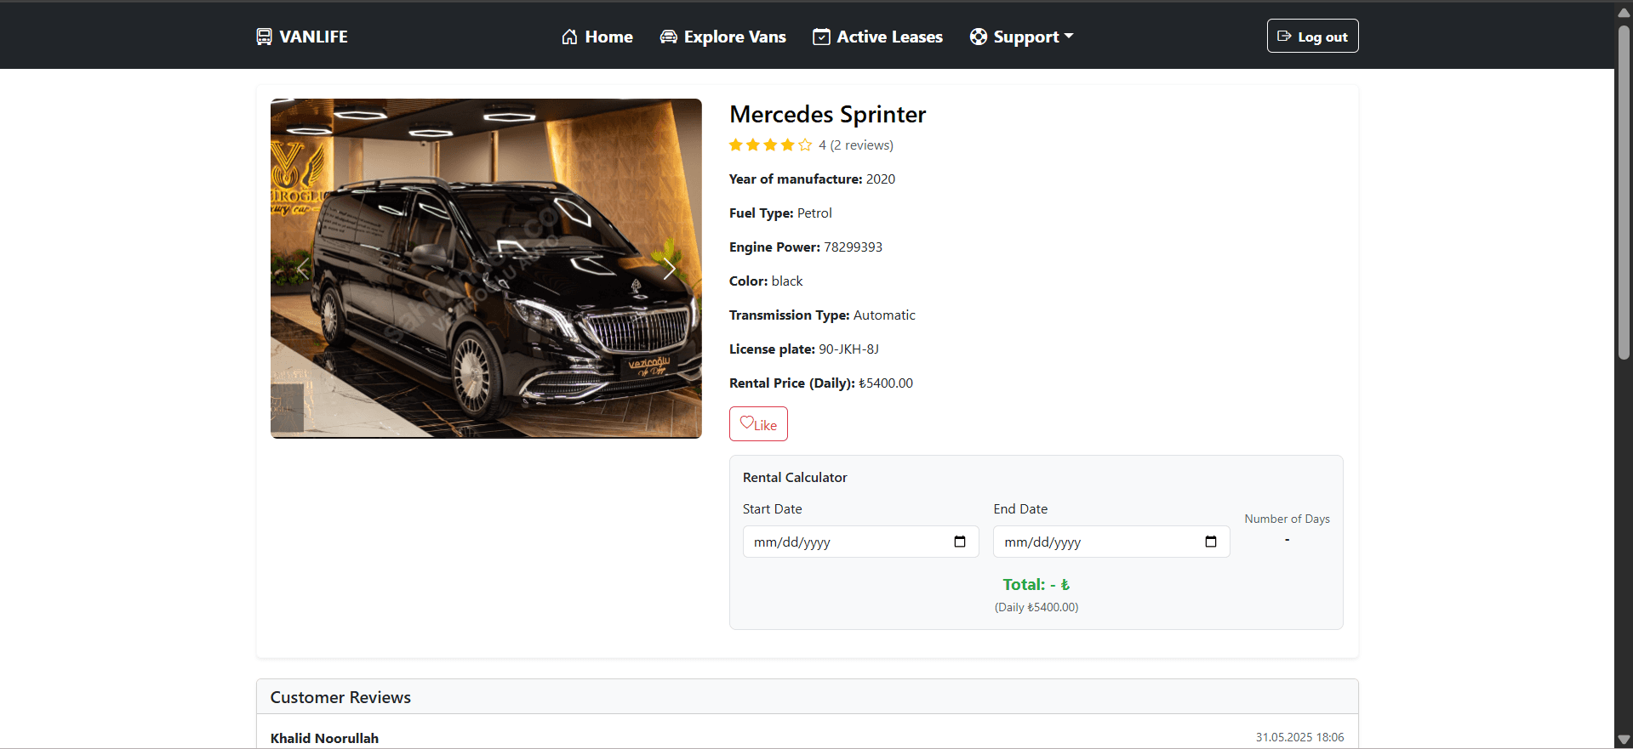Show previous van photo with left arrow
Image resolution: width=1633 pixels, height=749 pixels.
click(x=303, y=269)
